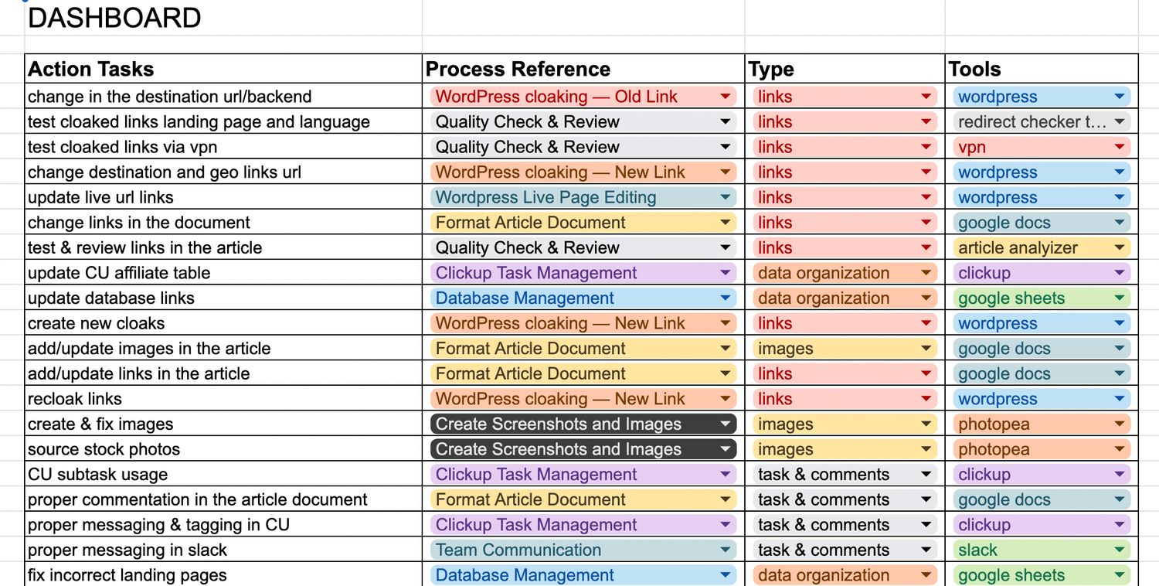Select 'add/update links in the article' cell
Image resolution: width=1159 pixels, height=586 pixels.
(223, 373)
